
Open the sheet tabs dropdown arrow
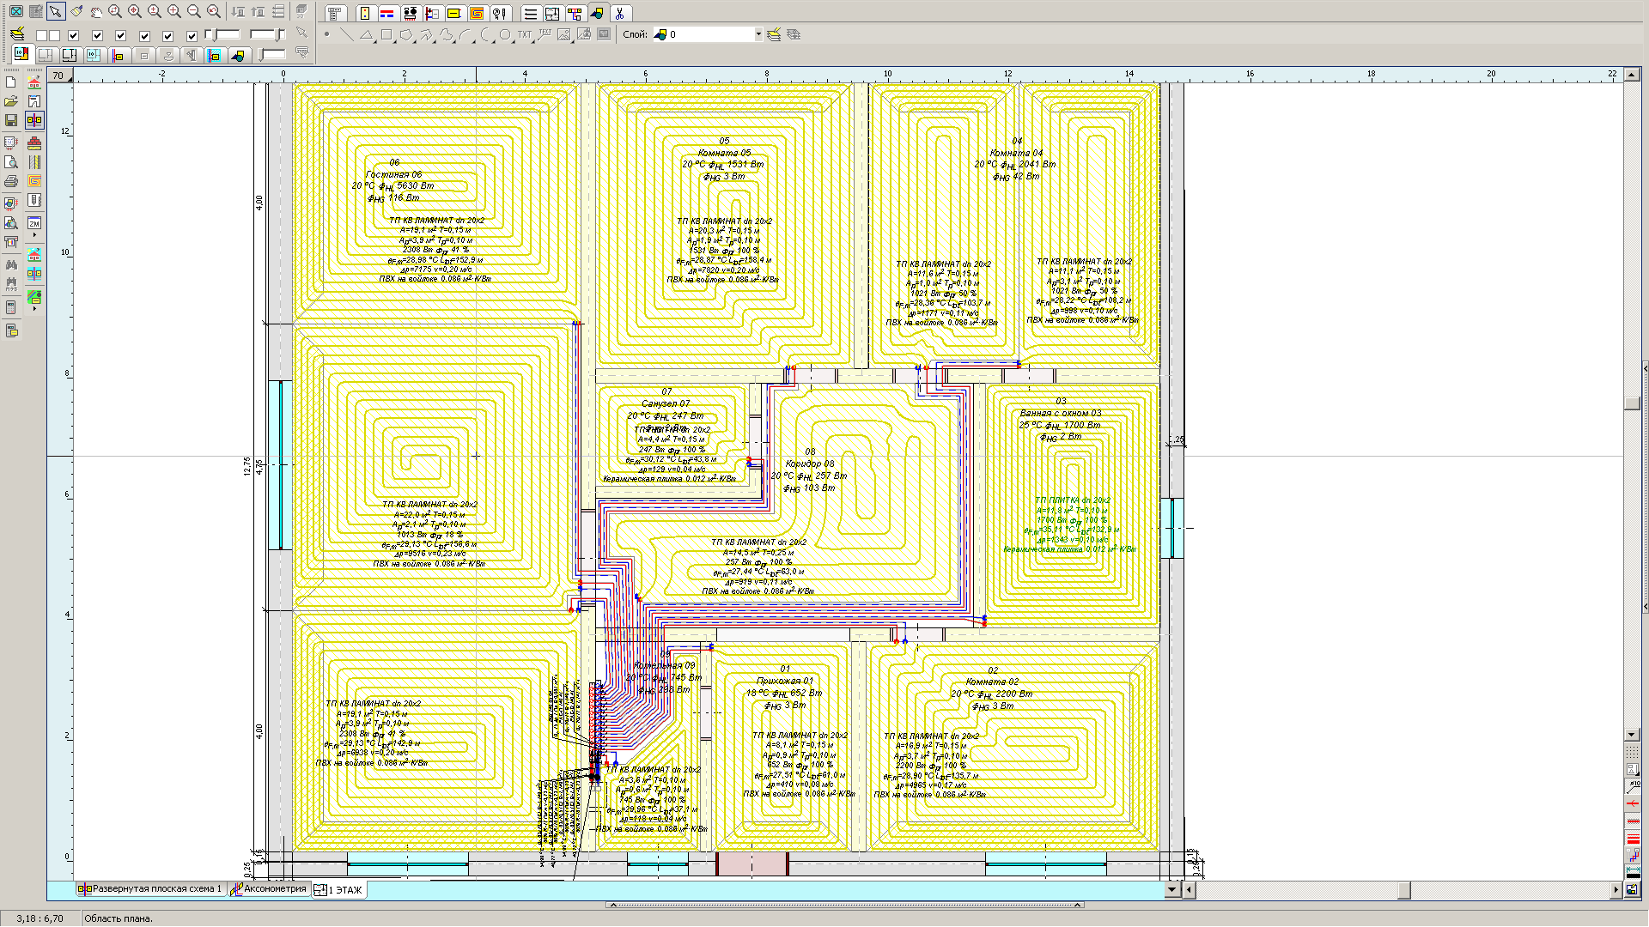1171,890
